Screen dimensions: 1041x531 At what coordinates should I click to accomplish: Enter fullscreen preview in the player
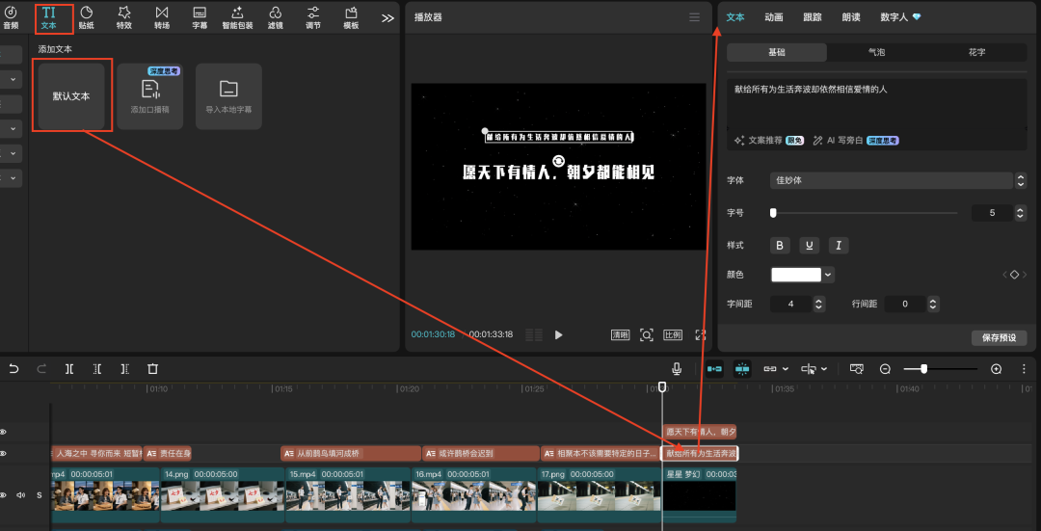coord(701,334)
